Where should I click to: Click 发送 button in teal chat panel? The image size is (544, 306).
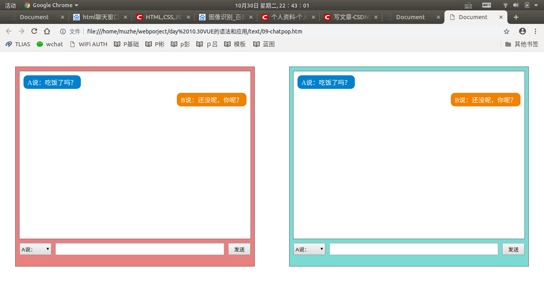click(513, 249)
